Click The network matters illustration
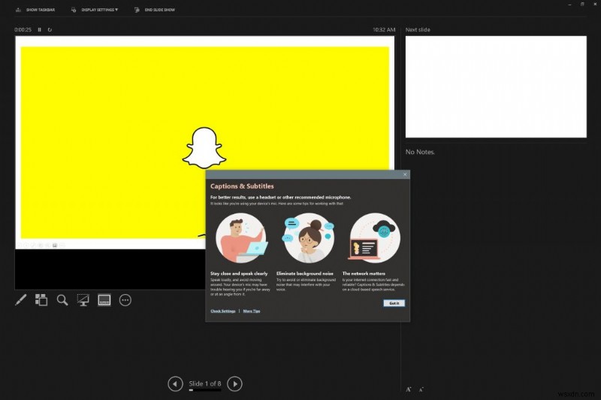The width and height of the screenshot is (601, 400). (374, 238)
